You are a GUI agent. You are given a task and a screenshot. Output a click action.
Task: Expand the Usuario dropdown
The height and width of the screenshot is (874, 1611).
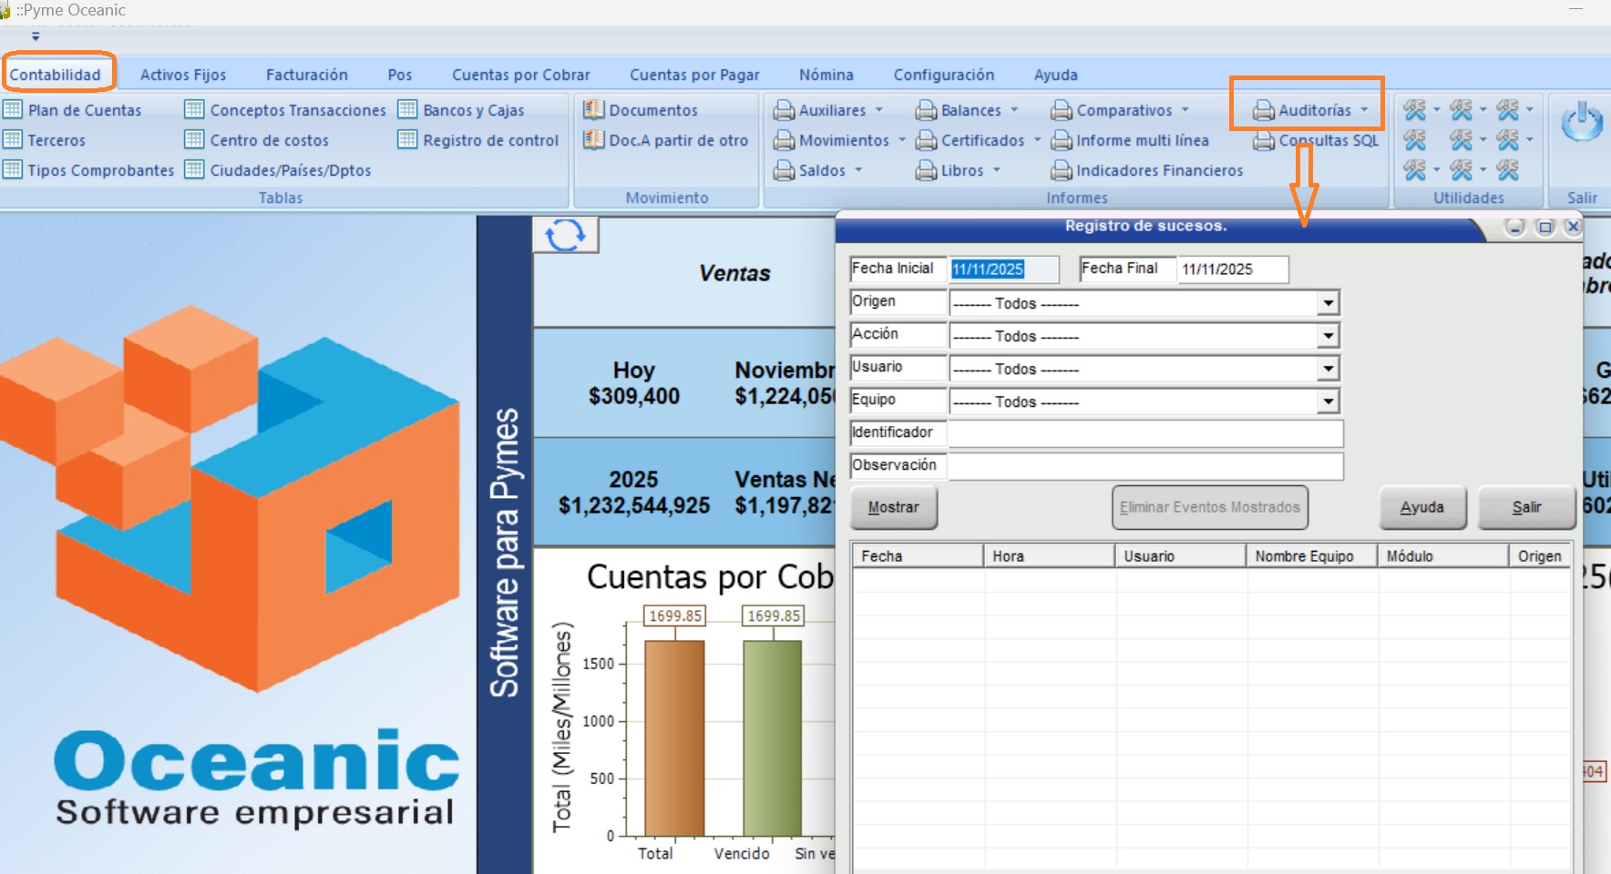coord(1328,369)
